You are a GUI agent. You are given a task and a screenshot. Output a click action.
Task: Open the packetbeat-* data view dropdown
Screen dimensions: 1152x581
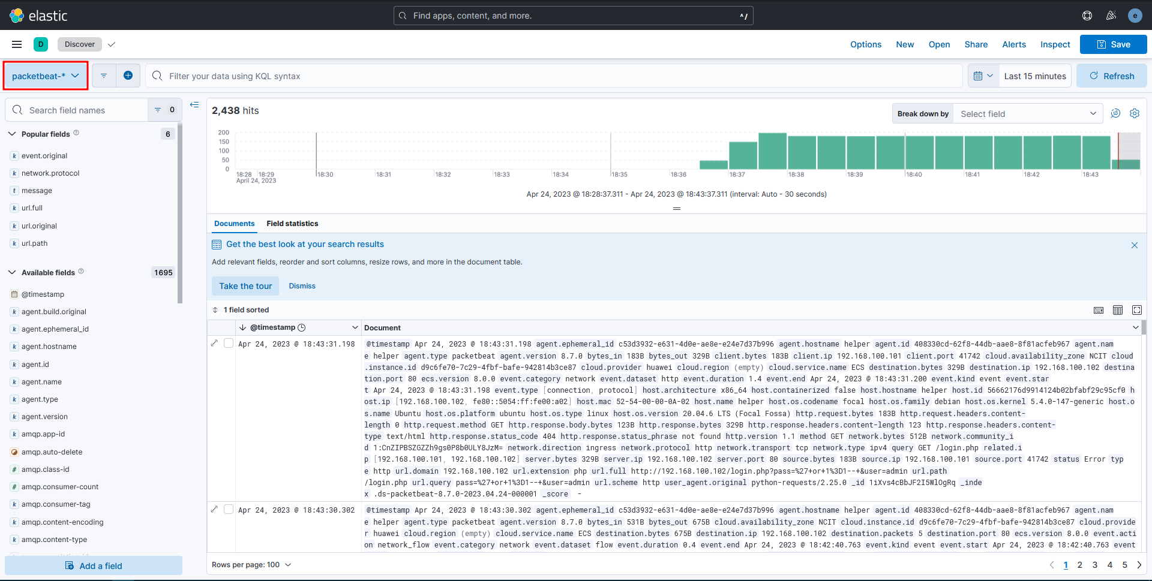[46, 76]
